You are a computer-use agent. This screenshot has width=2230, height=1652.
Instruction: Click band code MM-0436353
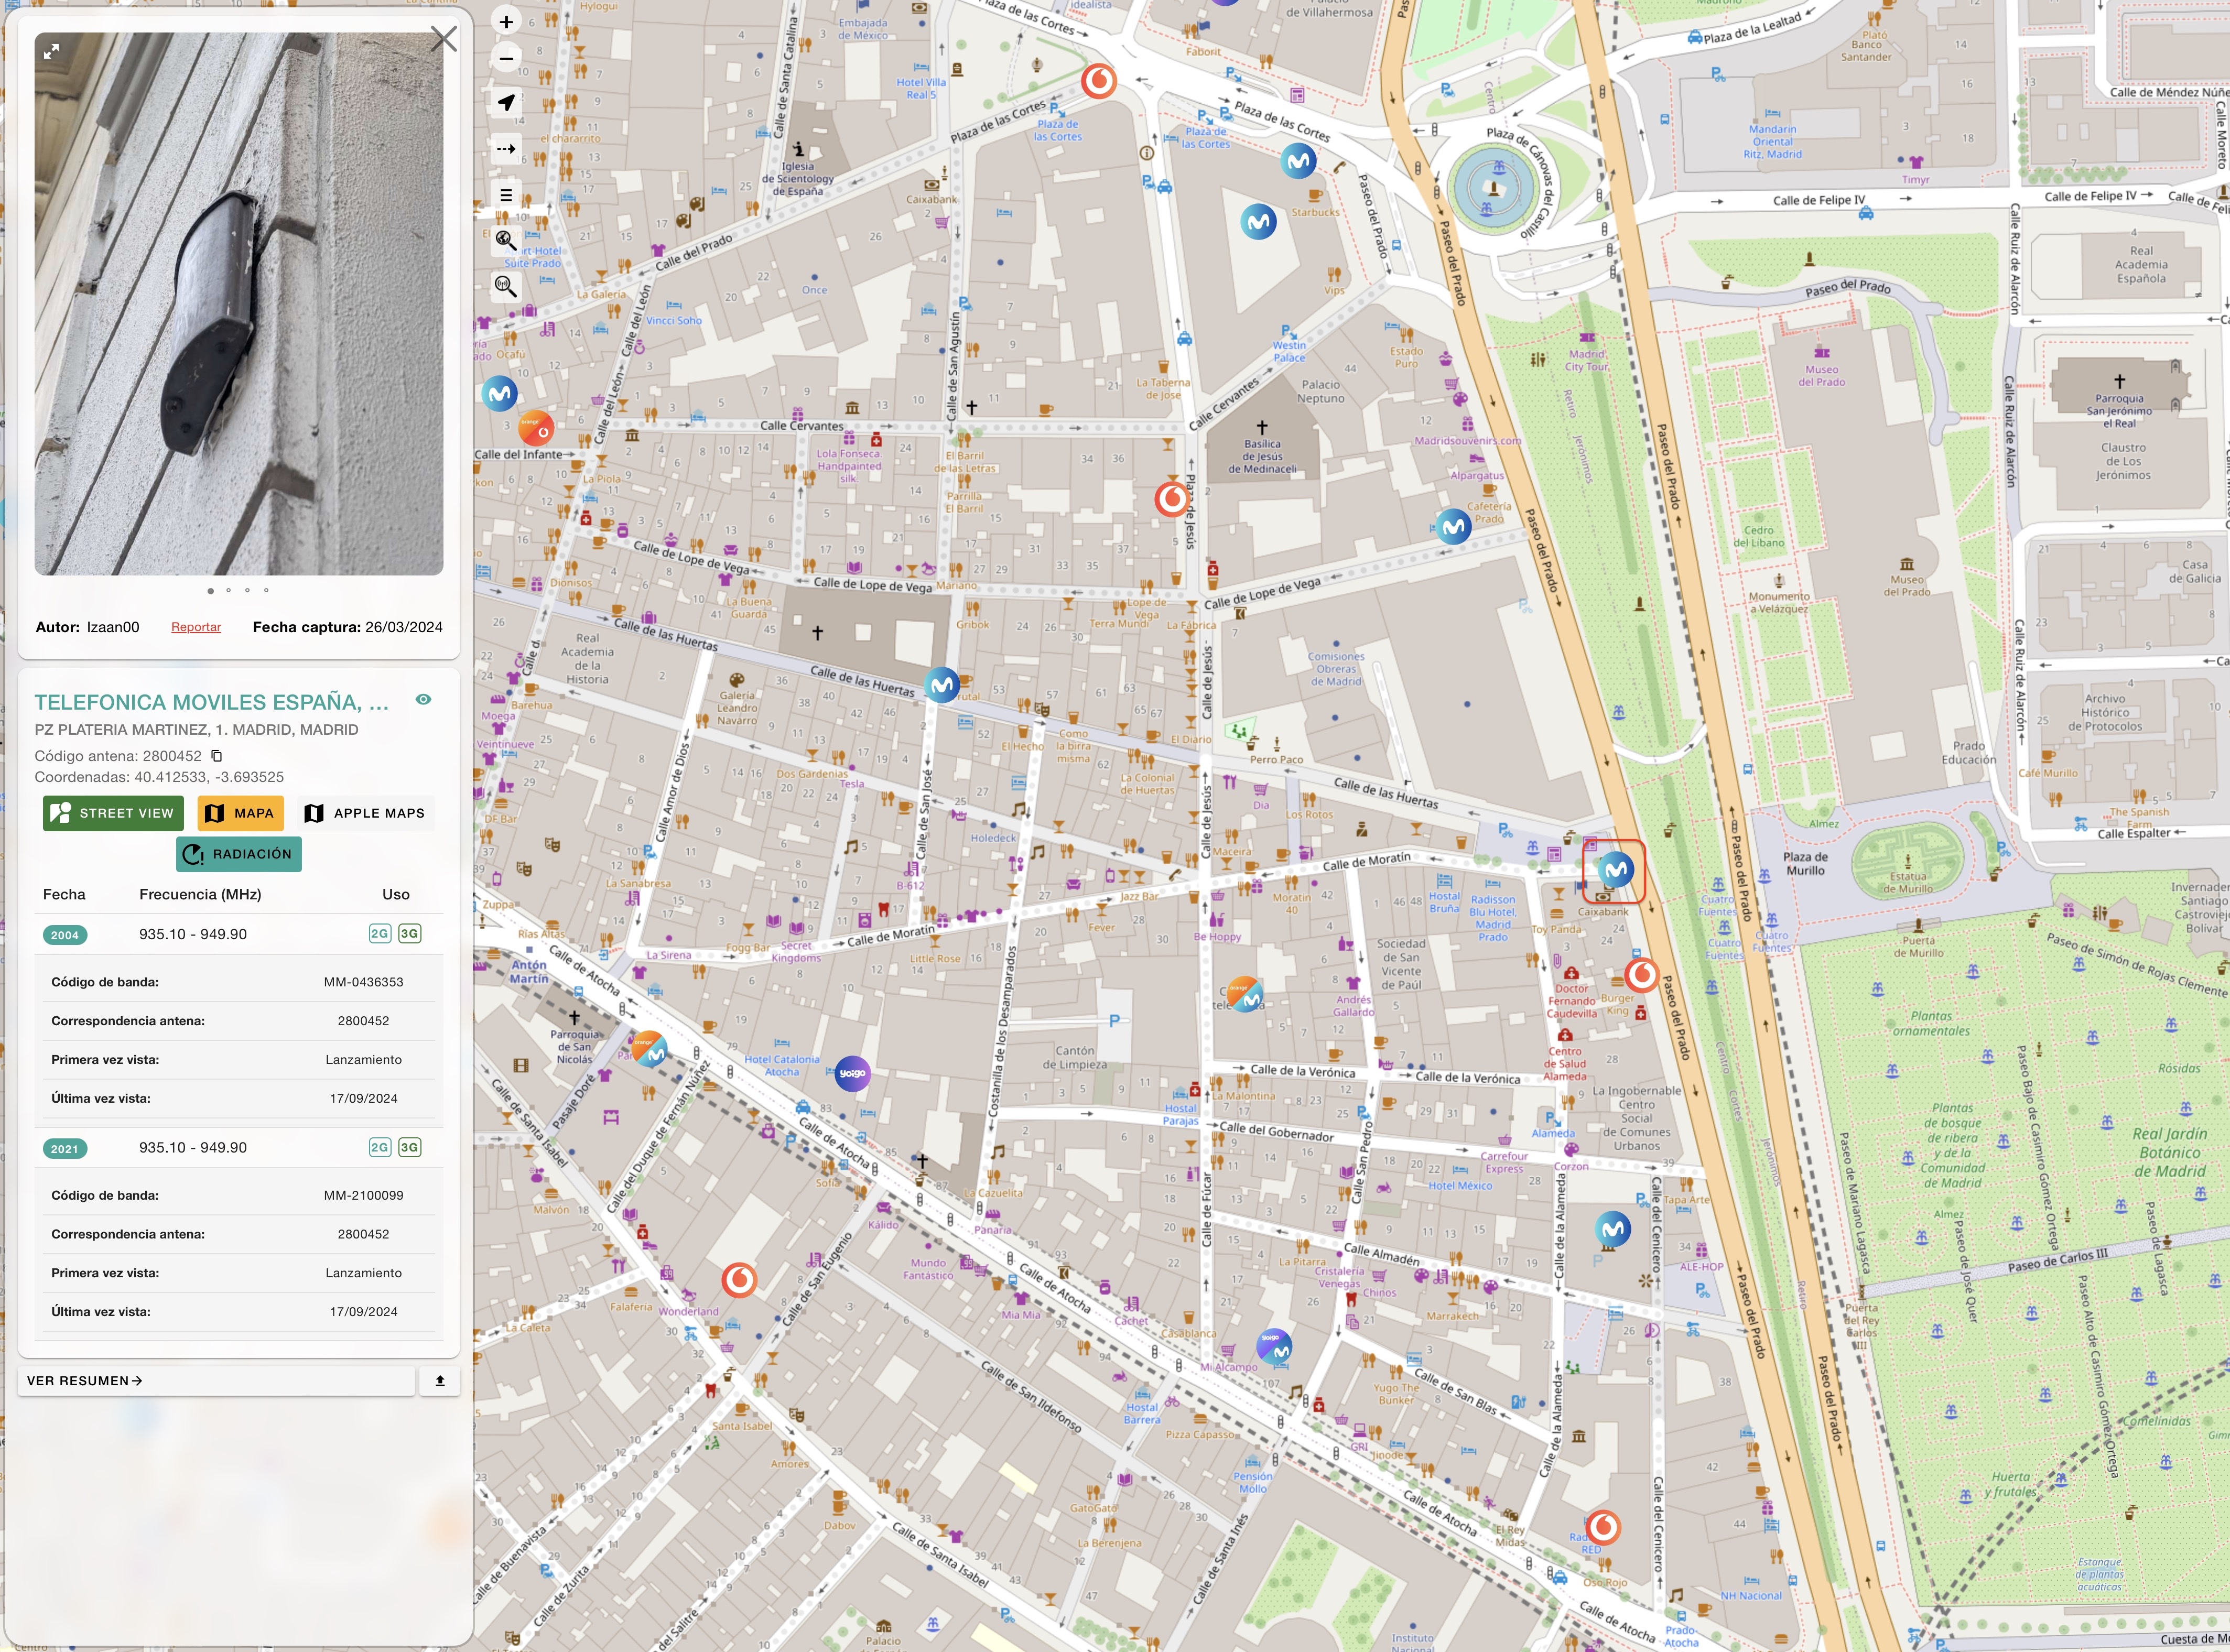pyautogui.click(x=363, y=982)
